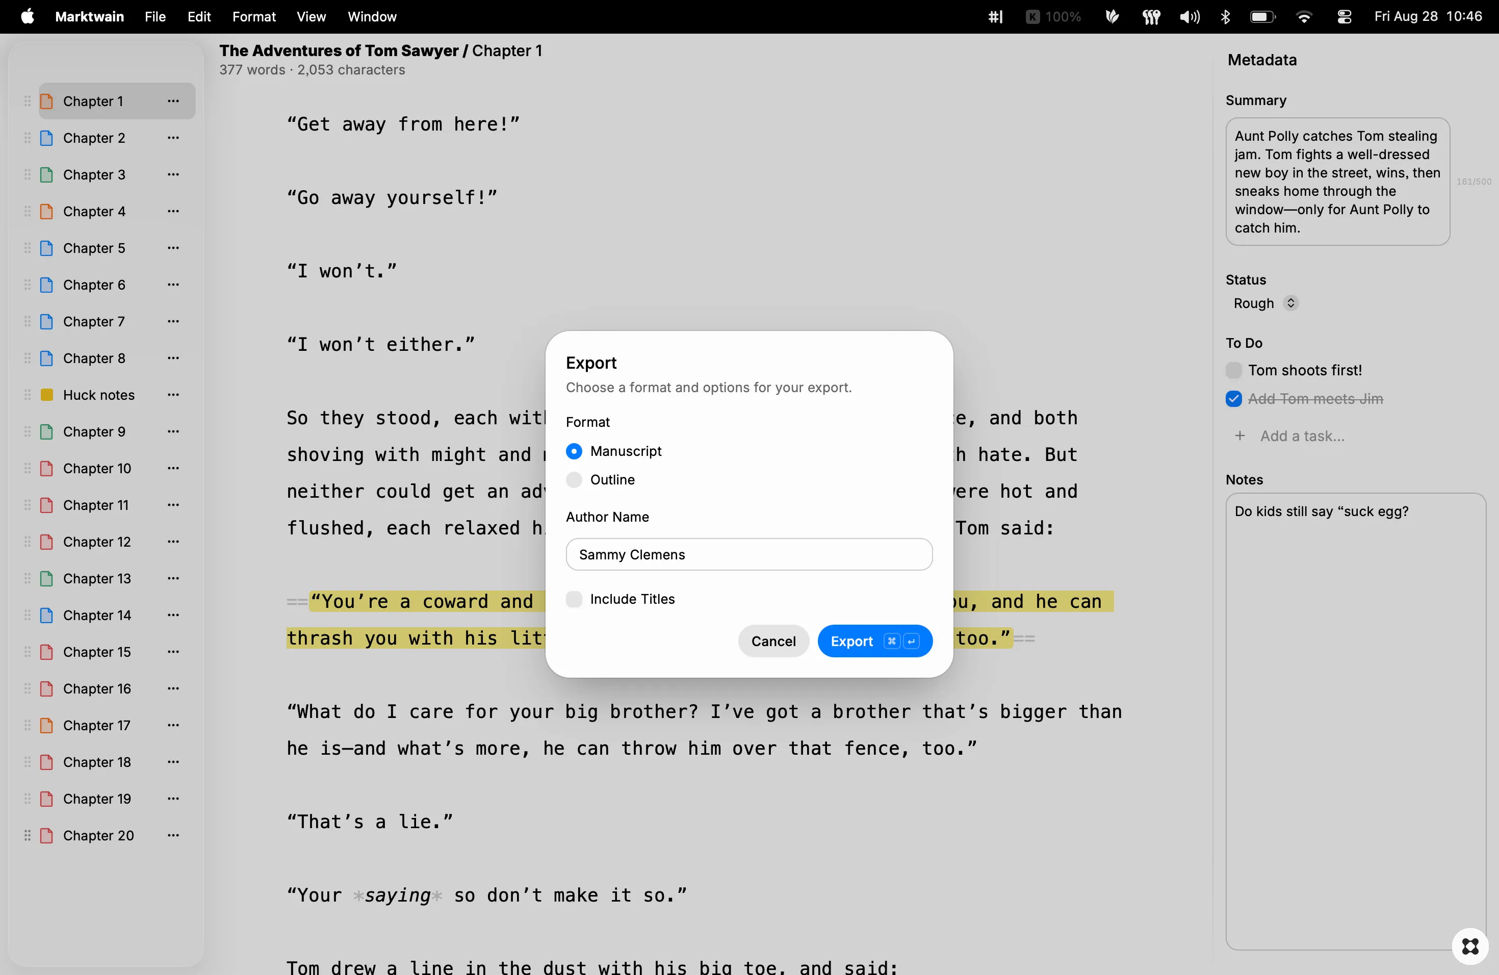Select Chapter 12 in the sidebar

pyautogui.click(x=117, y=542)
